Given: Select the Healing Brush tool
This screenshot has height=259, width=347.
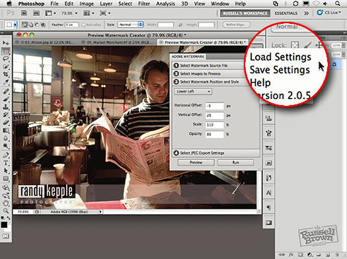Looking at the screenshot, I should click(x=6, y=91).
